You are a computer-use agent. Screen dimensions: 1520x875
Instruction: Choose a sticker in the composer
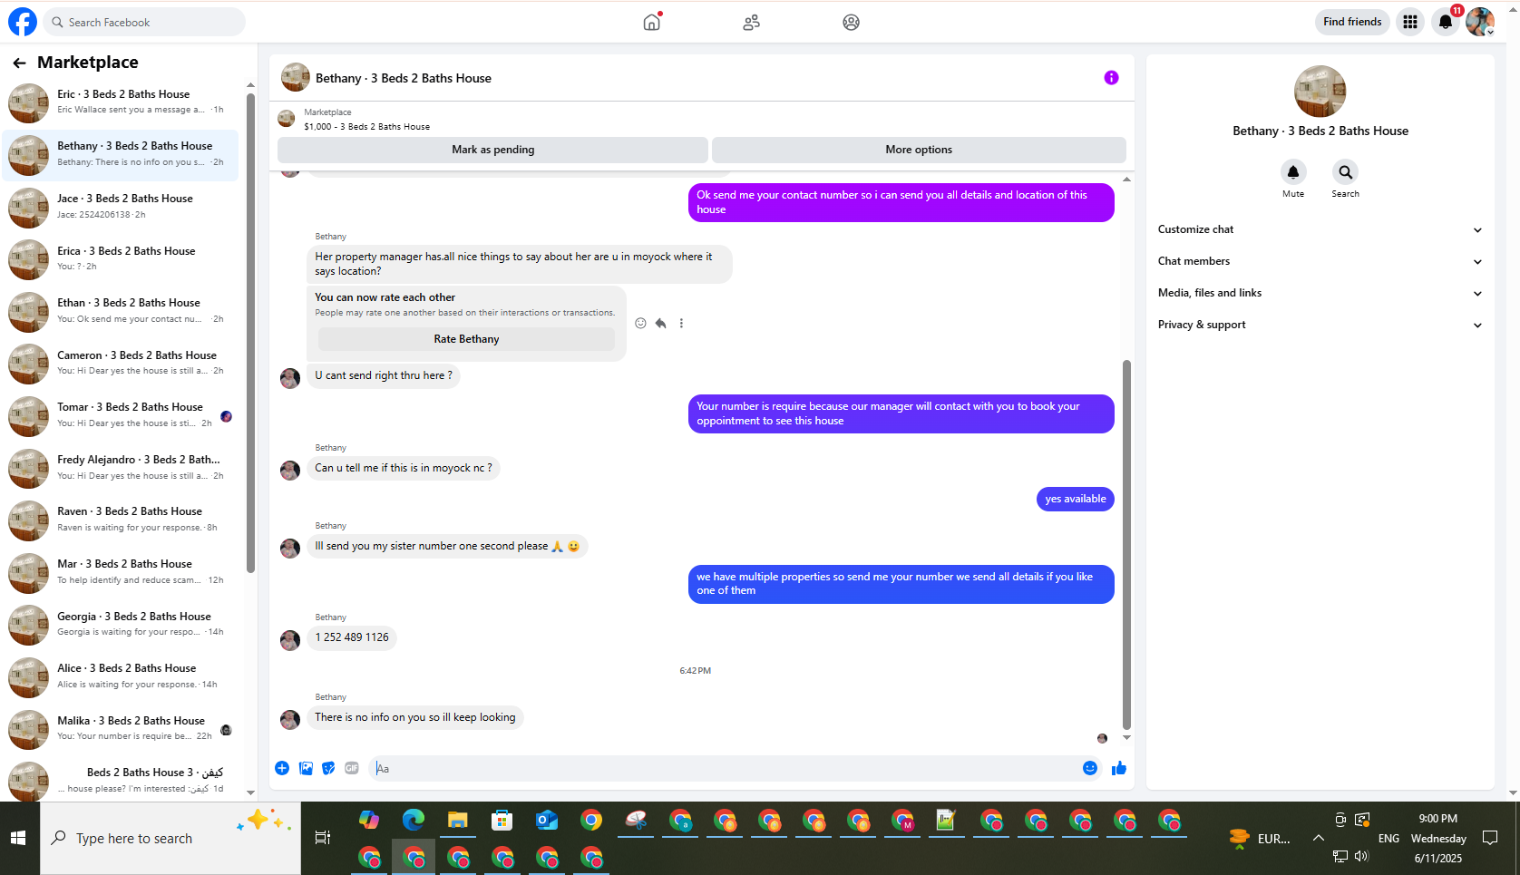coord(328,768)
